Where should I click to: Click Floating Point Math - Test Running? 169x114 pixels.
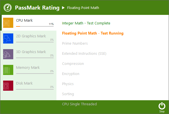click(x=93, y=33)
